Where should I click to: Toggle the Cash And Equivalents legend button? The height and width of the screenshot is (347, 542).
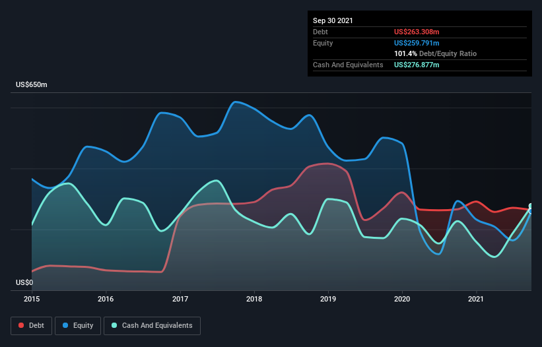pos(152,326)
